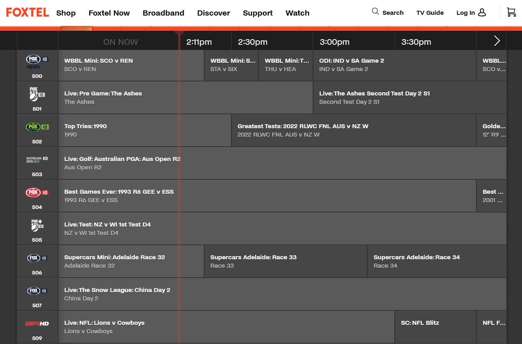This screenshot has width=522, height=344.
Task: Open the Watch navigation link
Action: (x=297, y=13)
